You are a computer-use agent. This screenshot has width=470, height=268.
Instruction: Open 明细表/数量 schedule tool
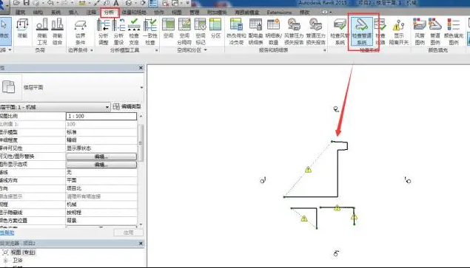[273, 32]
